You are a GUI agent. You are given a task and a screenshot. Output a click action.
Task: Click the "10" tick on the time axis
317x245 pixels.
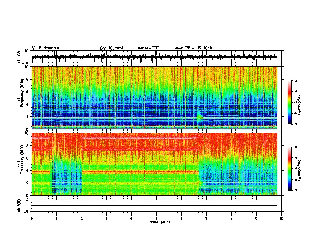pos(281,219)
